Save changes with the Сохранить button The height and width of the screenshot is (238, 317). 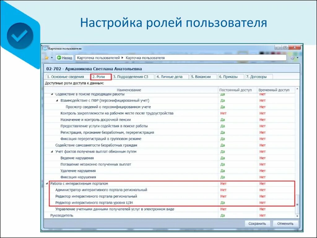pos(257,224)
